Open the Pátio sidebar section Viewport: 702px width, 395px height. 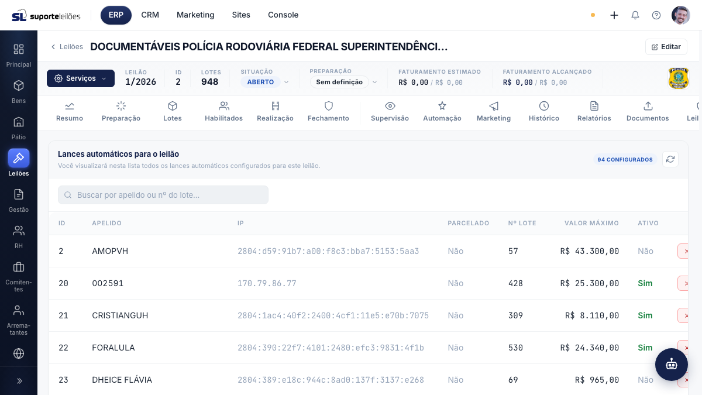[x=19, y=128]
